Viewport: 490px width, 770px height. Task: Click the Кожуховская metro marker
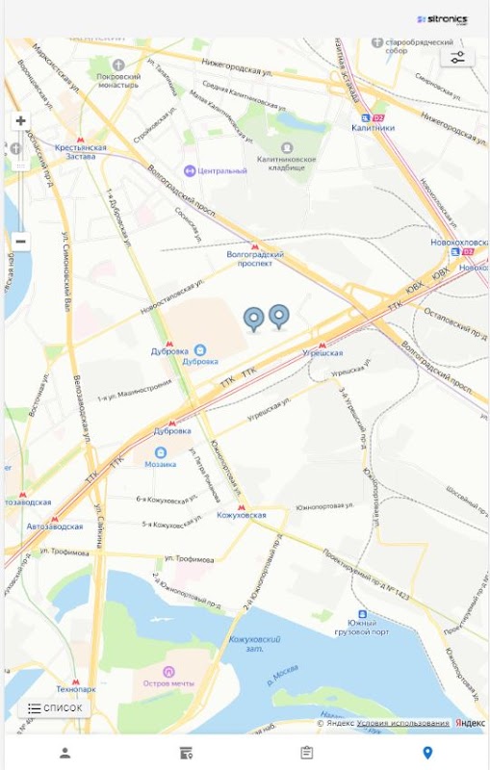click(241, 507)
